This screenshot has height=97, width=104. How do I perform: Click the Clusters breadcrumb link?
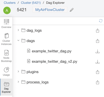[10, 3]
